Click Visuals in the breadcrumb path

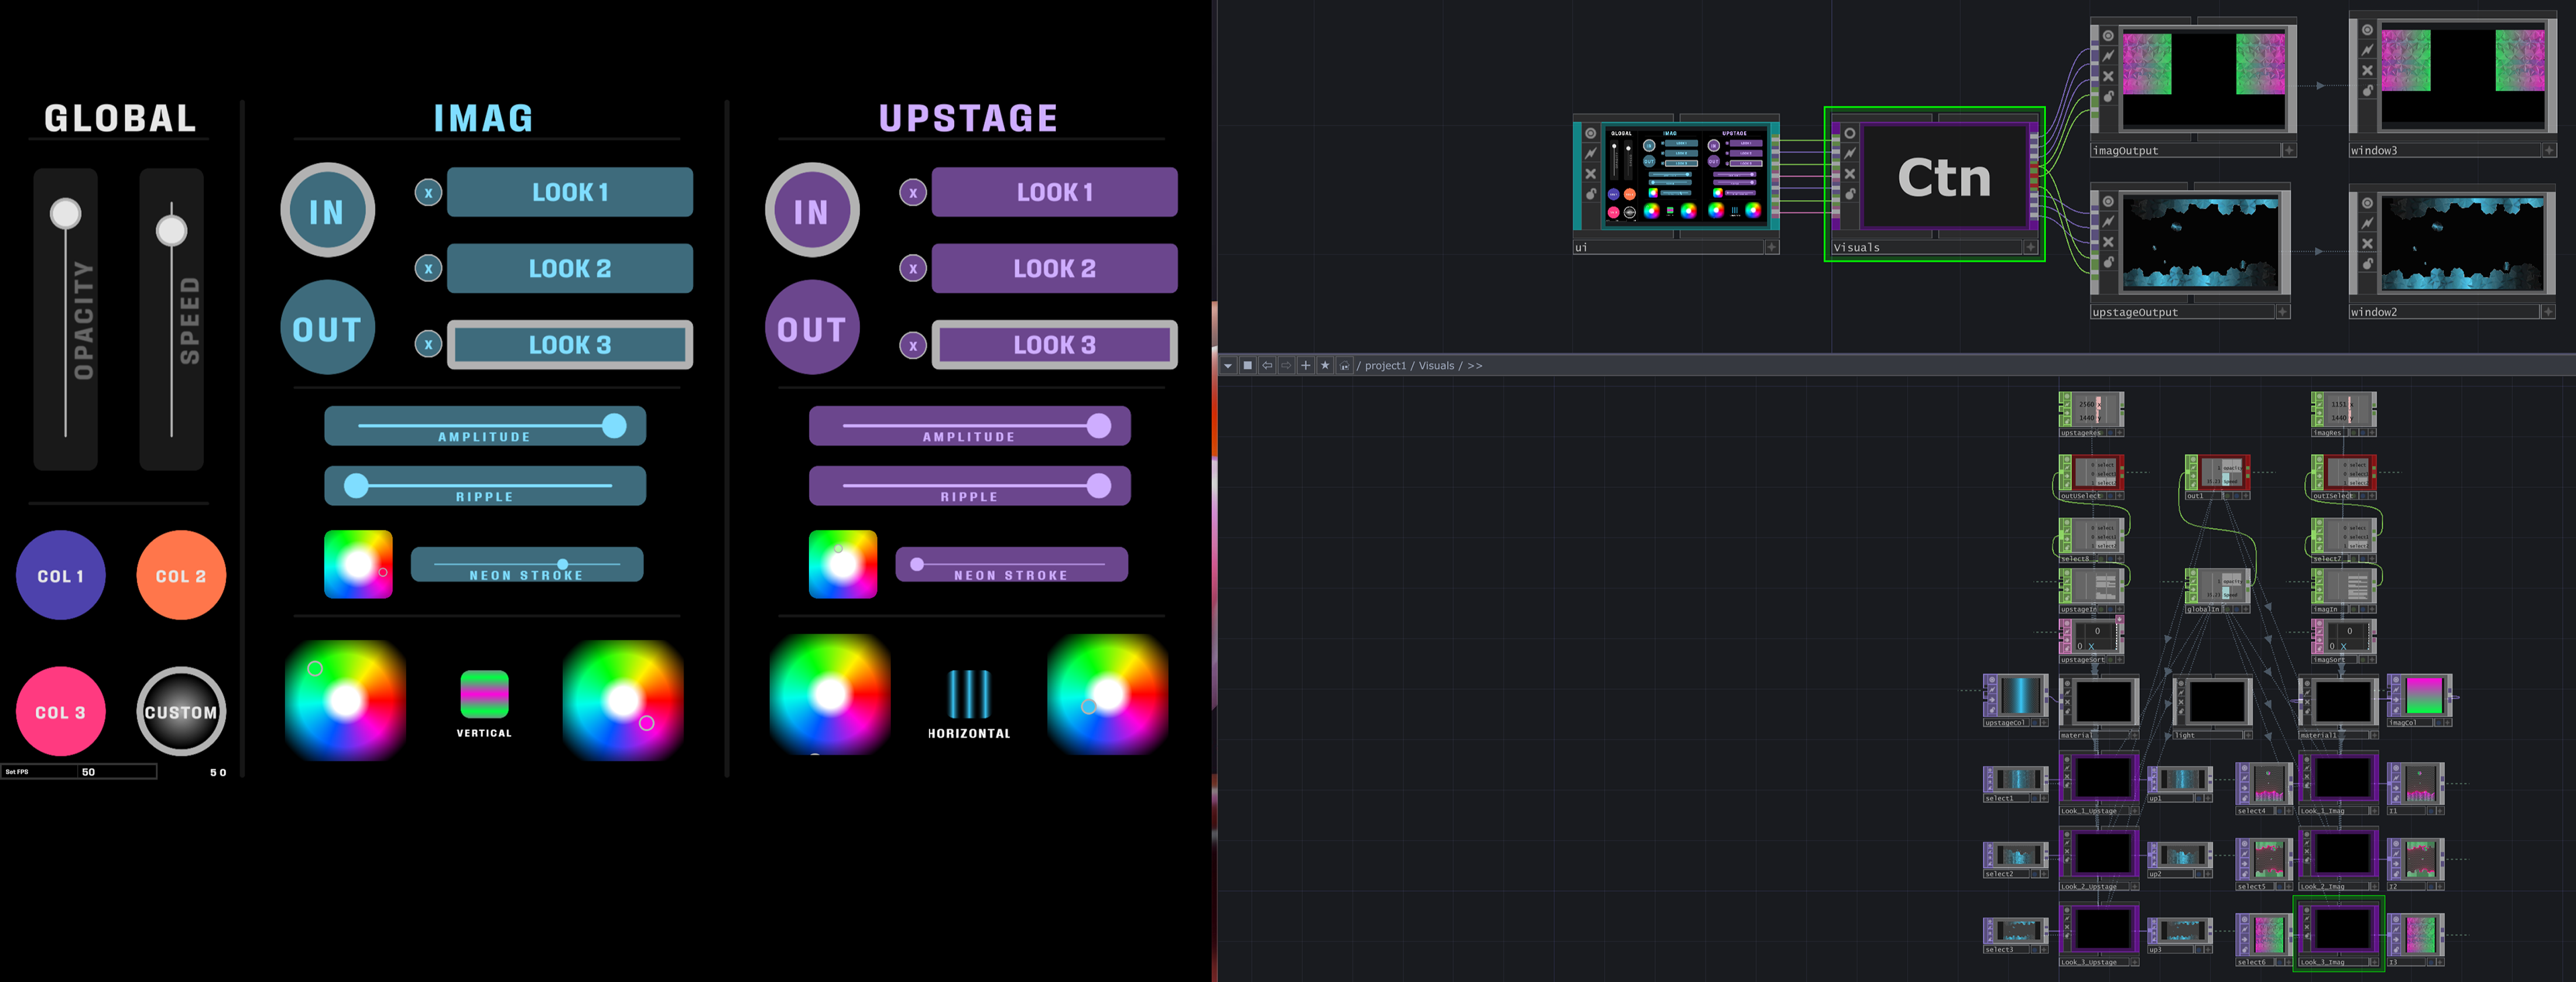tap(1436, 365)
